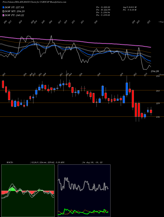Click the 'Pre O: 222.22' value

(103, 7)
